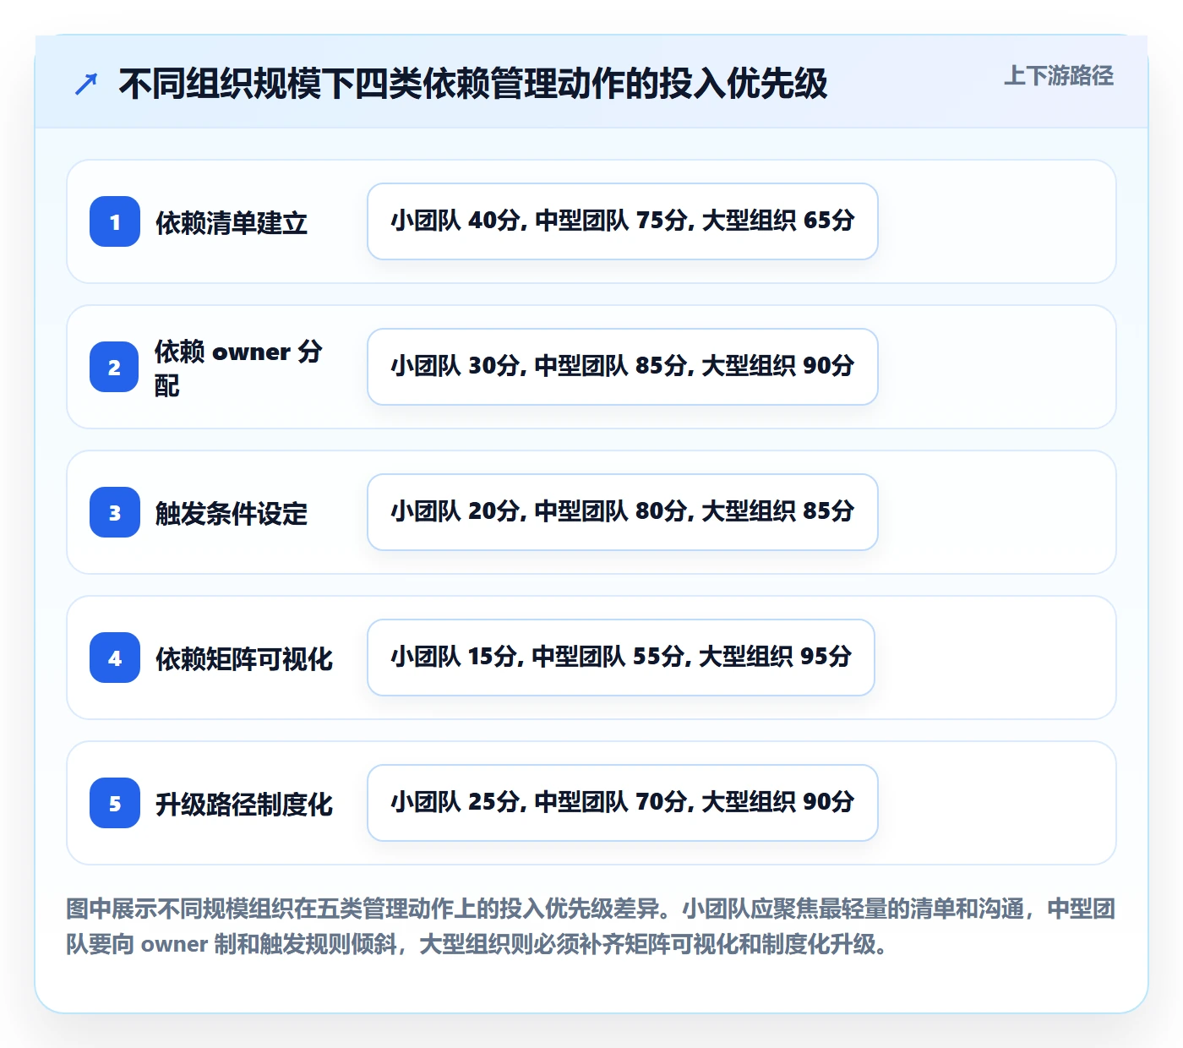
Task: Click the arrow icon beside the title
Action: tap(86, 84)
